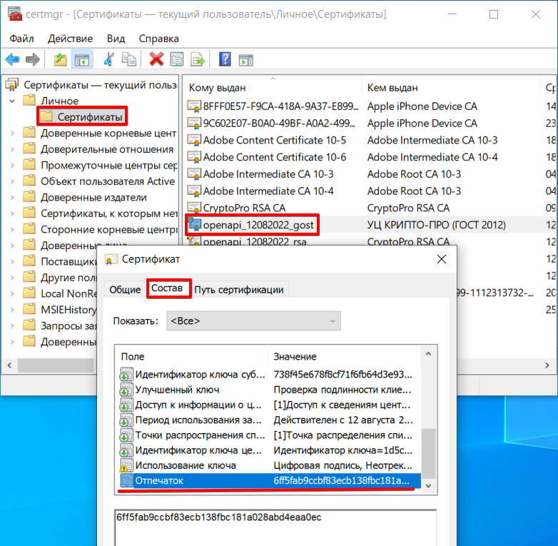Expand Доверительные отношения node

pos(12,149)
